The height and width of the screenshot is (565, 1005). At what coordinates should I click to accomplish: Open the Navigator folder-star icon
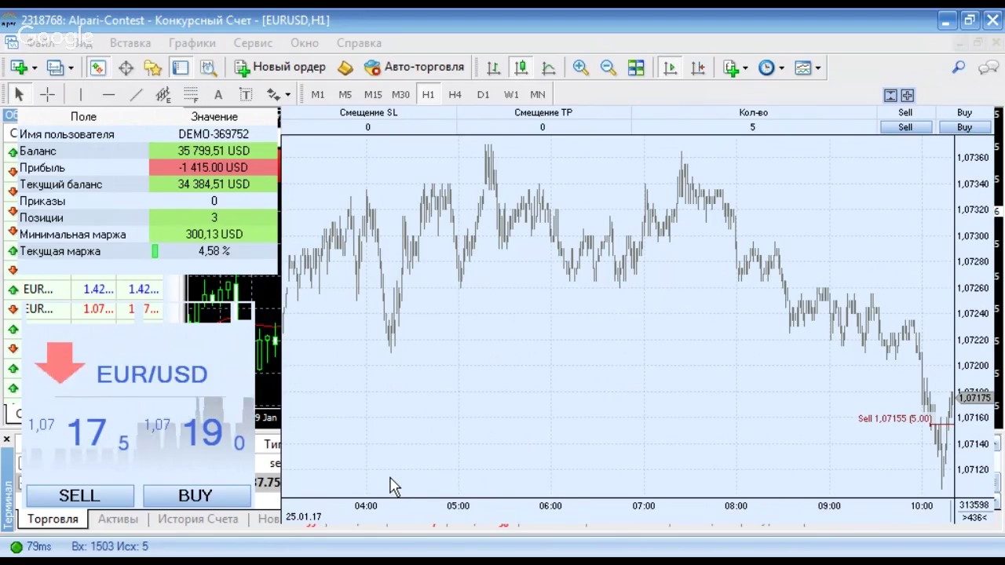coord(152,67)
